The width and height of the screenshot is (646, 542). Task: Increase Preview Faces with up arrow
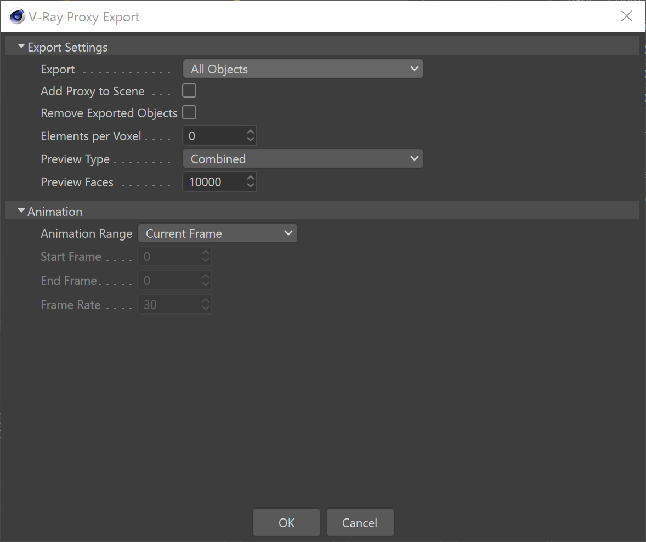251,178
